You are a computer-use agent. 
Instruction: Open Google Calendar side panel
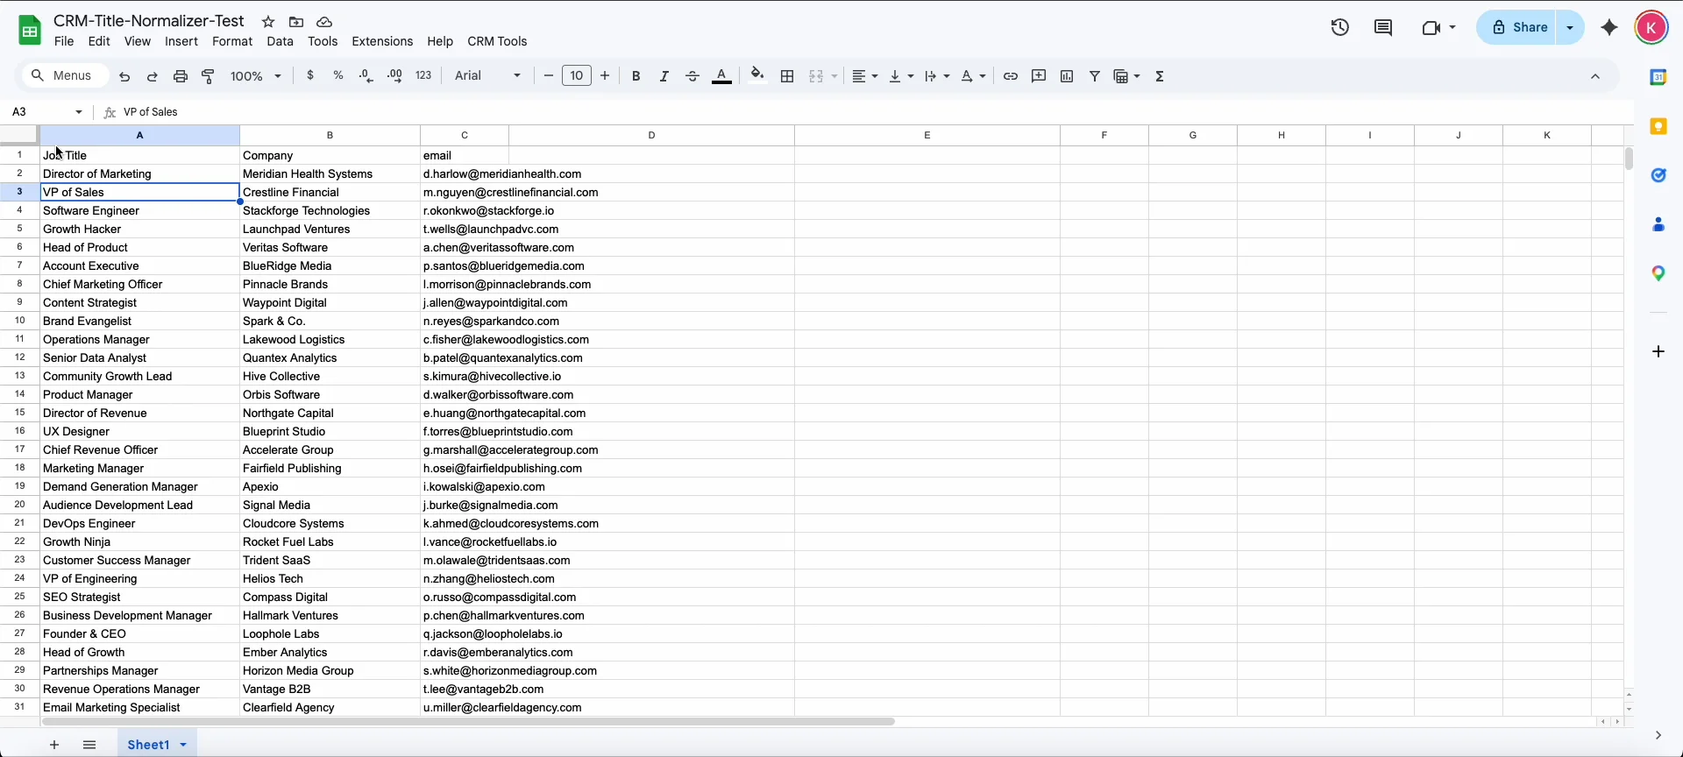pyautogui.click(x=1658, y=77)
